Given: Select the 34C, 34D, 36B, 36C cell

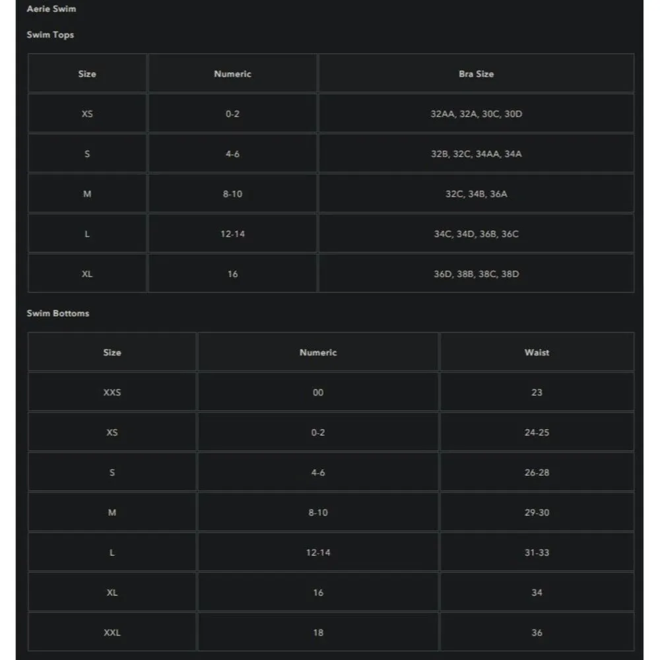Looking at the screenshot, I should tap(476, 234).
